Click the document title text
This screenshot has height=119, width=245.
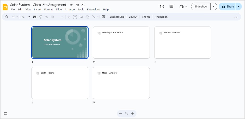38,5
